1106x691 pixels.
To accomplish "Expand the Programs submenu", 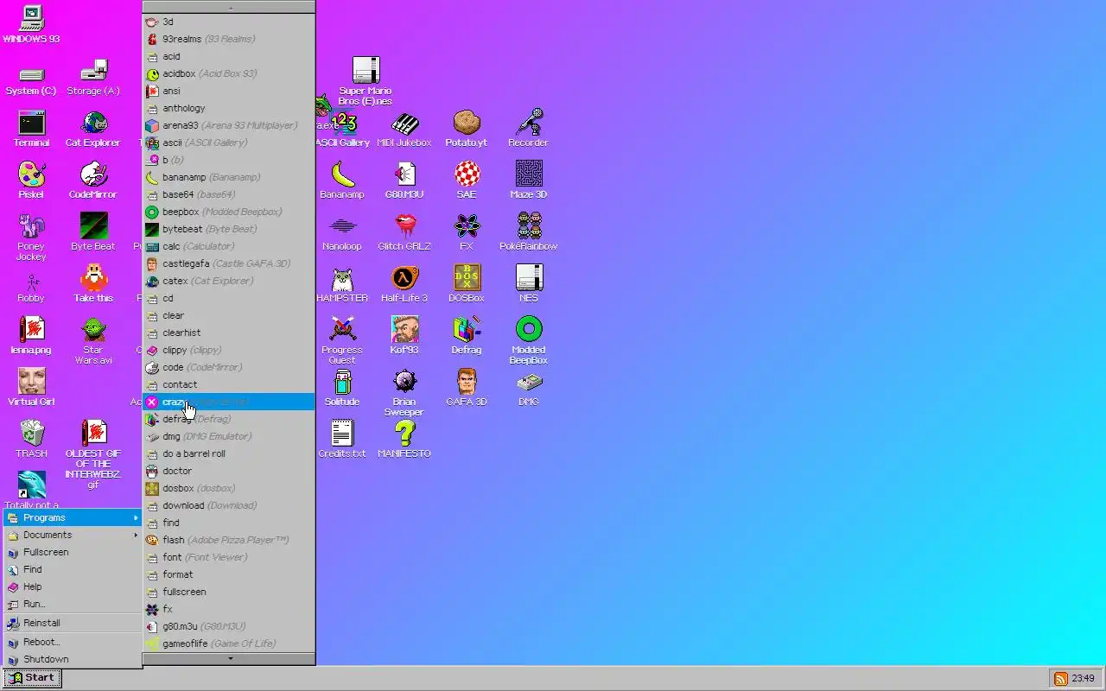I will click(73, 517).
